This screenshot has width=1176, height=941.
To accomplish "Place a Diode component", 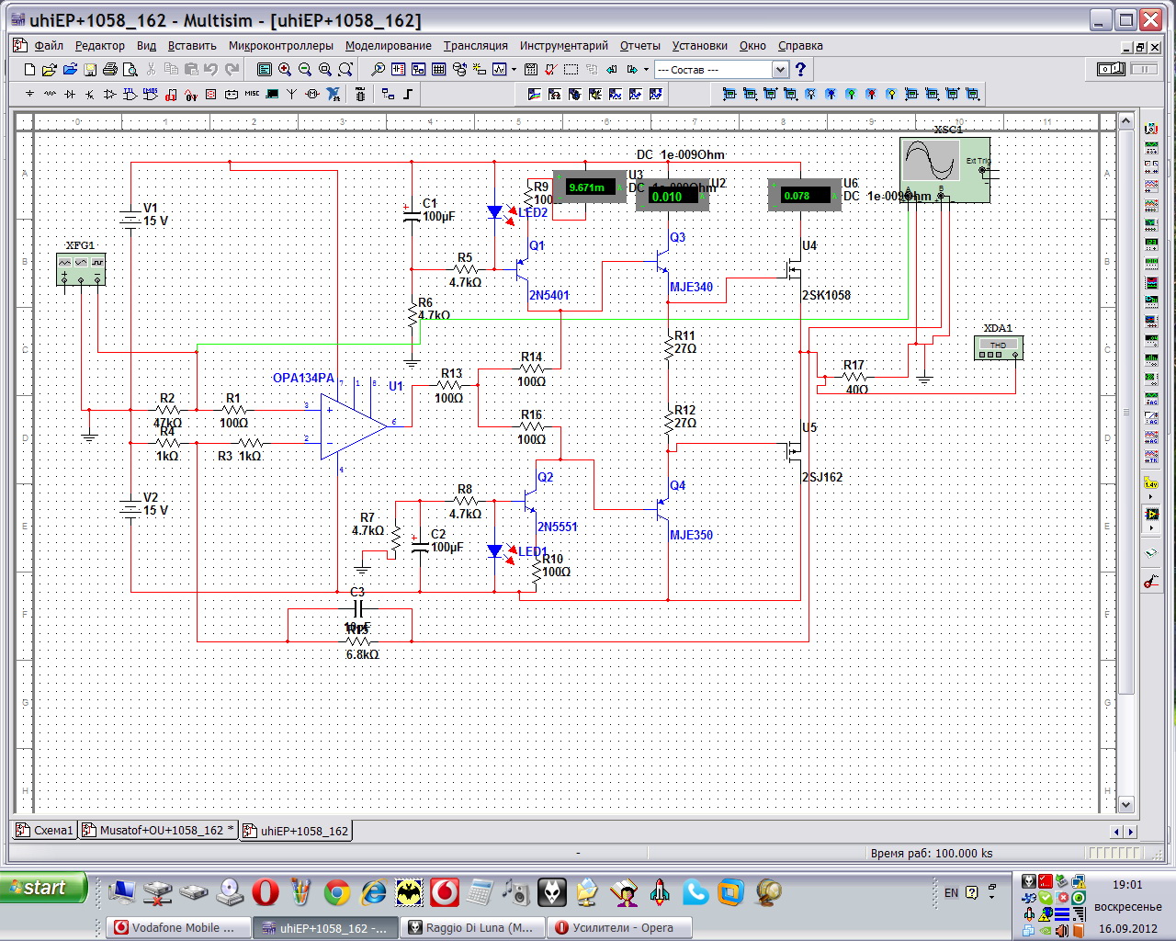I will point(70,94).
